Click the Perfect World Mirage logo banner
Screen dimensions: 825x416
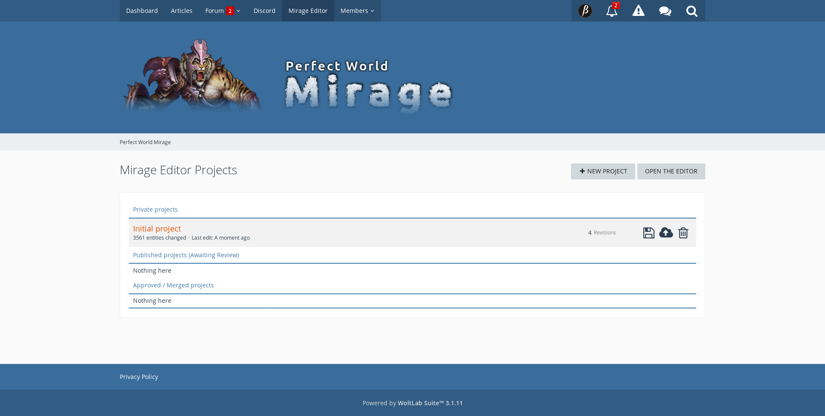(286, 77)
